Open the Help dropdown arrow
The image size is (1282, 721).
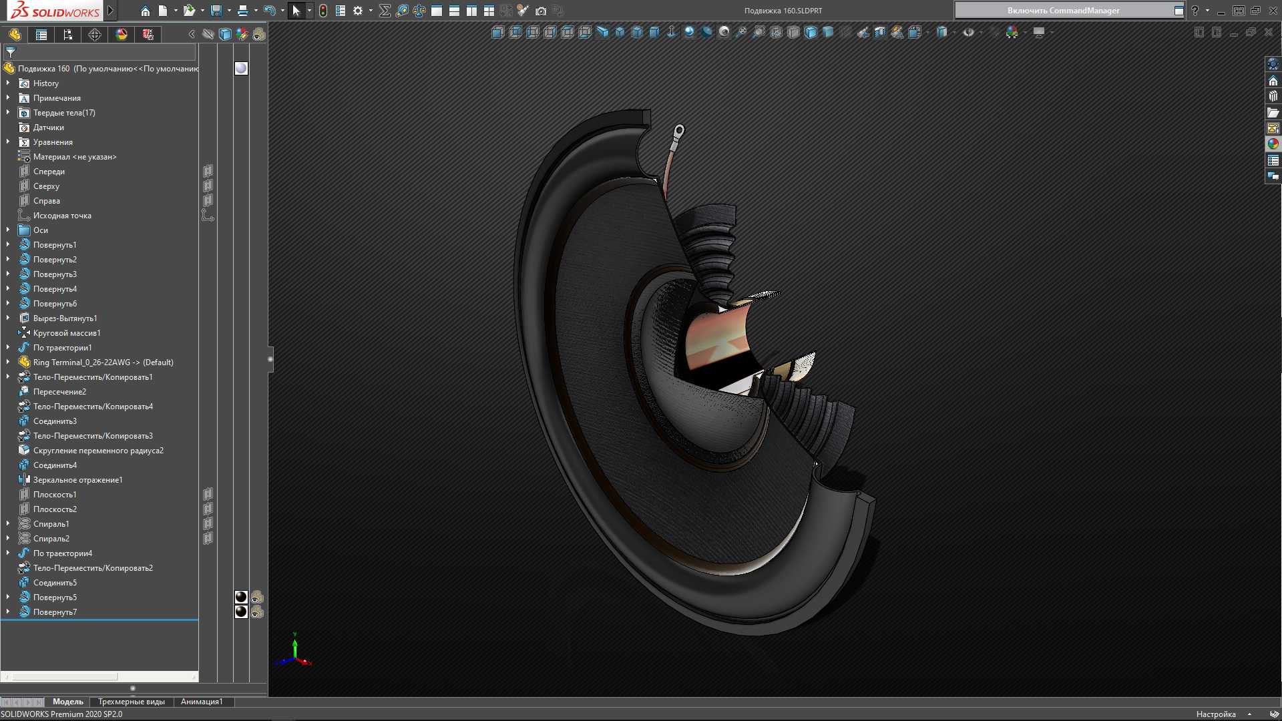pos(1207,11)
